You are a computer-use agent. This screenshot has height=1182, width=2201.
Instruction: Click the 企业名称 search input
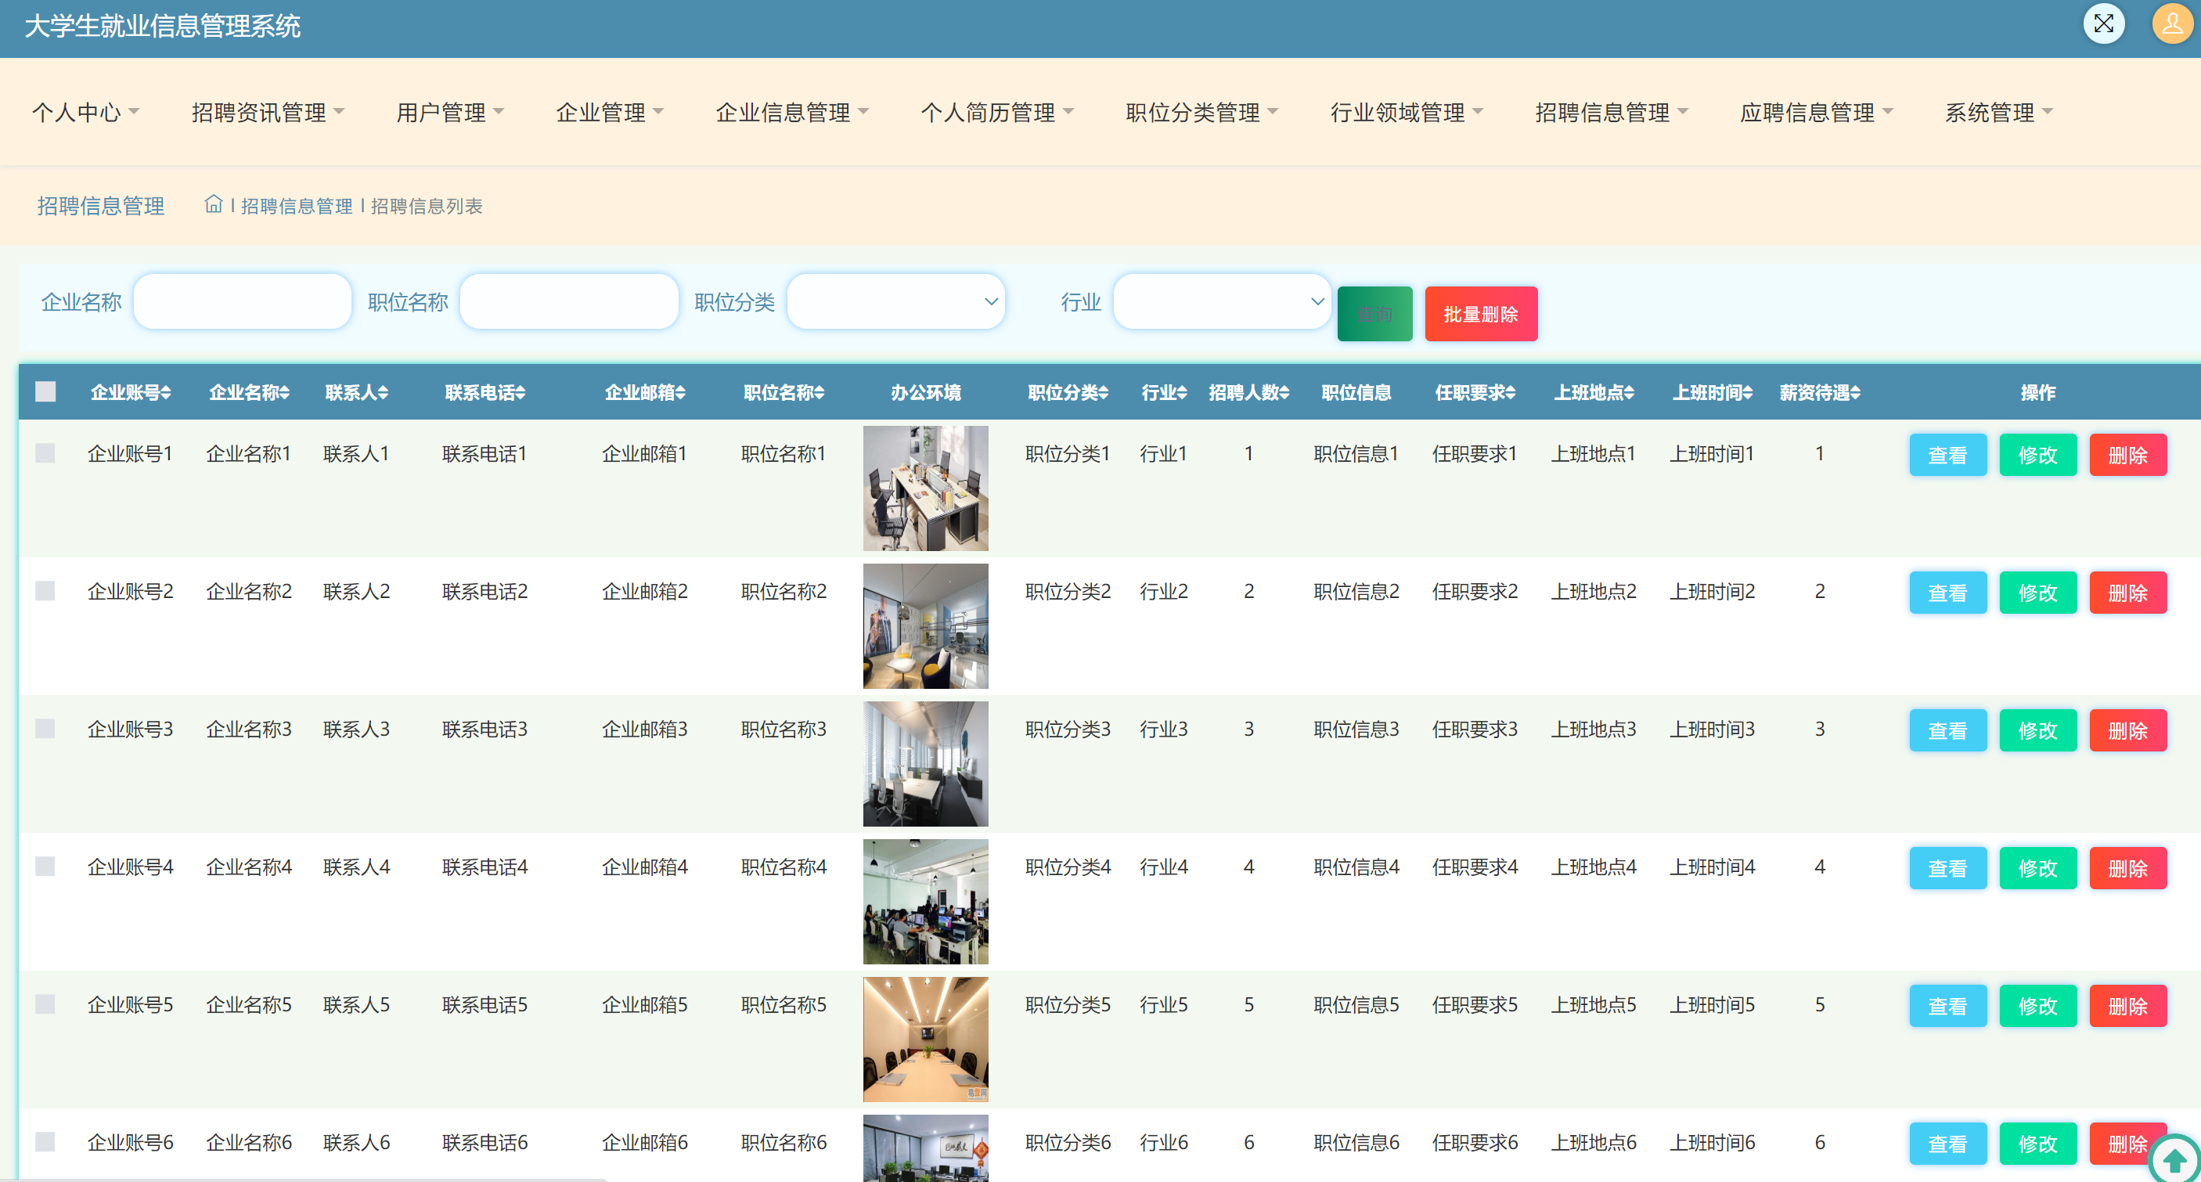(243, 301)
